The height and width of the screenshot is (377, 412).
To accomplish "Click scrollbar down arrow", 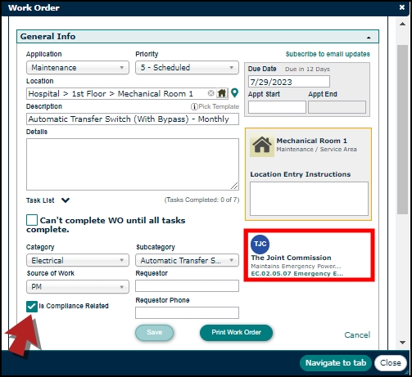I will click(402, 343).
